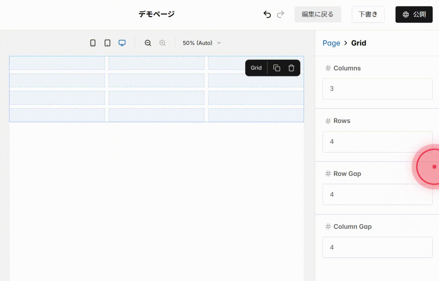This screenshot has width=439, height=281.
Task: Click the Grid label in floating toolbar
Action: click(256, 68)
